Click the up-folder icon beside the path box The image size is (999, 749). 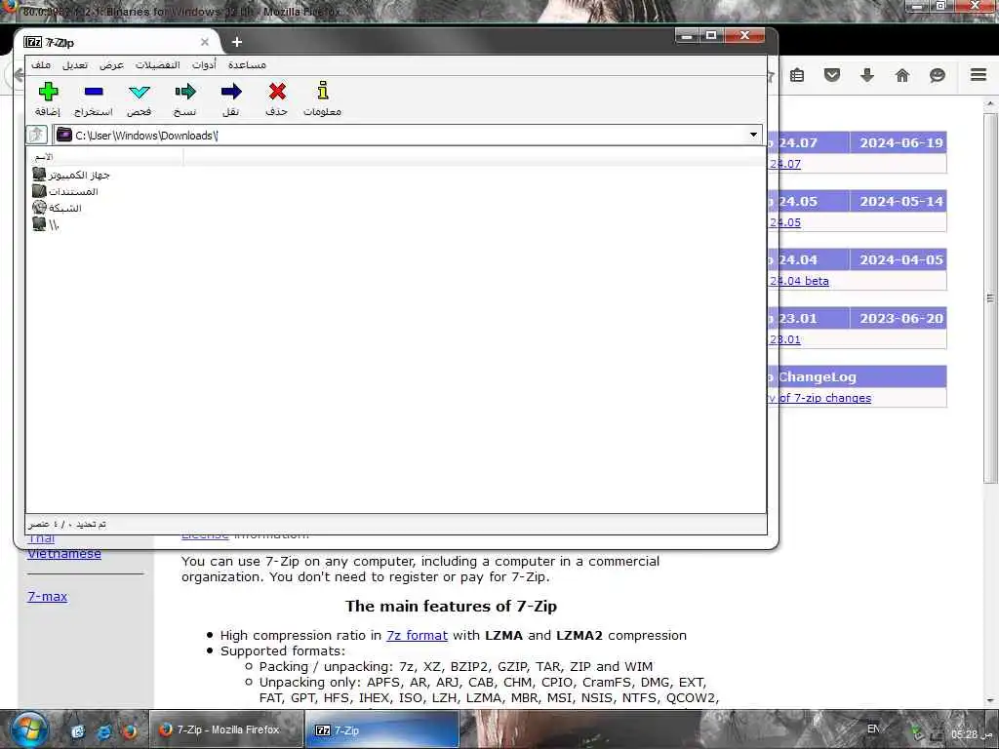point(37,135)
